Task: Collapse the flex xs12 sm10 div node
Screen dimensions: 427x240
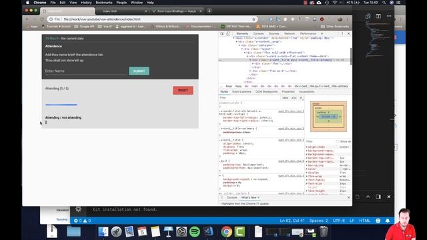Action: point(245,53)
